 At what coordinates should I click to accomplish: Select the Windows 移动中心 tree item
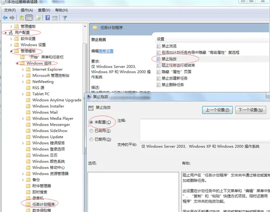(x=49, y=167)
